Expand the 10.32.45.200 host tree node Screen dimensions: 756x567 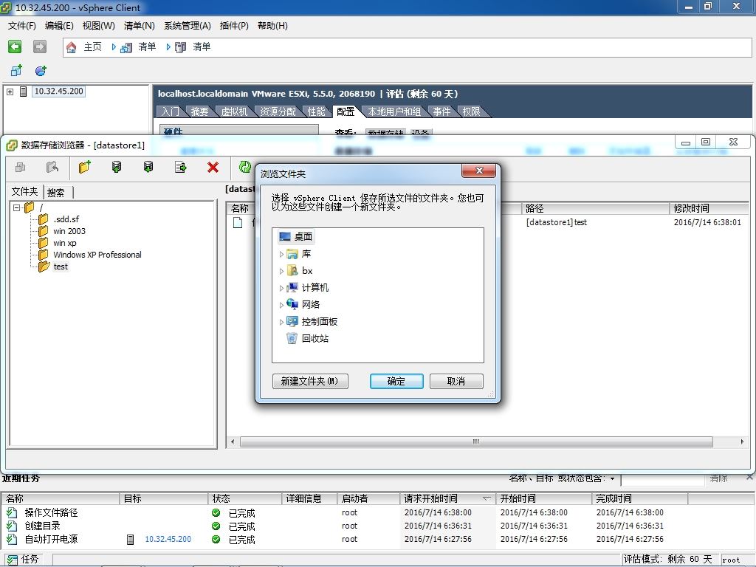pyautogui.click(x=10, y=91)
